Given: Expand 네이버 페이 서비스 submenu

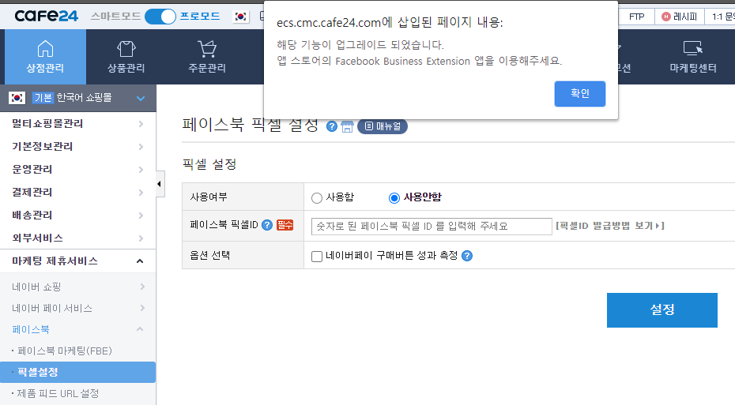Looking at the screenshot, I should (x=77, y=308).
